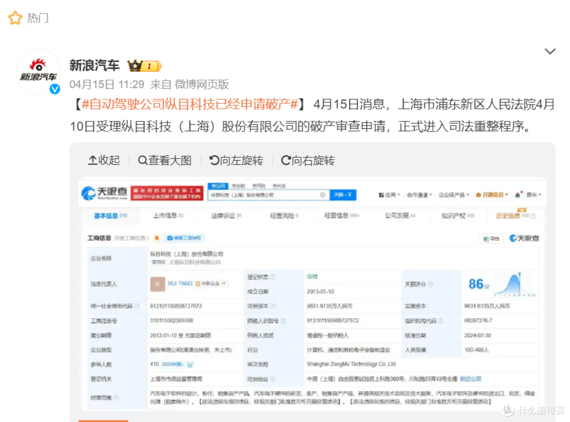
Task: Open the 微博网页版 source link
Action: tap(202, 85)
